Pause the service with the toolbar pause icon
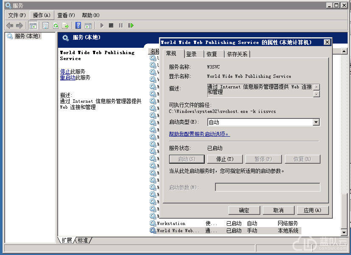Image resolution: width=351 pixels, height=255 pixels. click(121, 25)
